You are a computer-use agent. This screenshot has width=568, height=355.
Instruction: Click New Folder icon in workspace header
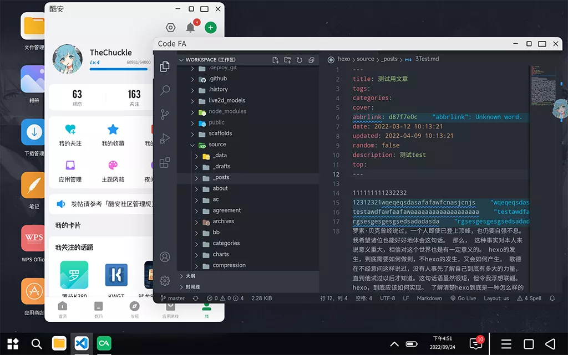click(x=287, y=60)
